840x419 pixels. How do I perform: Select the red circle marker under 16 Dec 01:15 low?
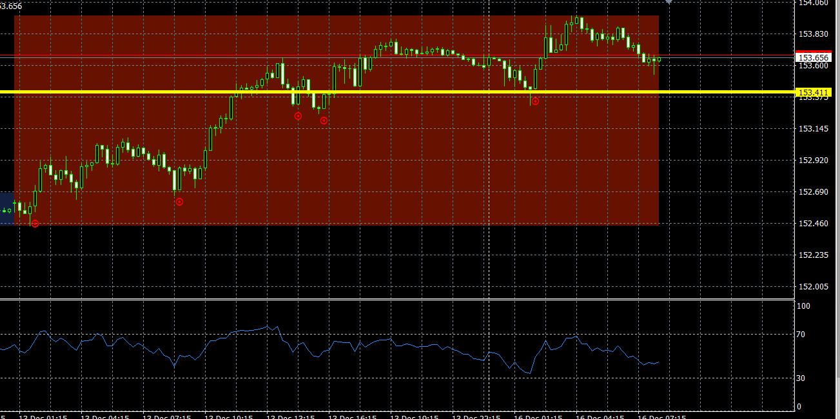(535, 101)
